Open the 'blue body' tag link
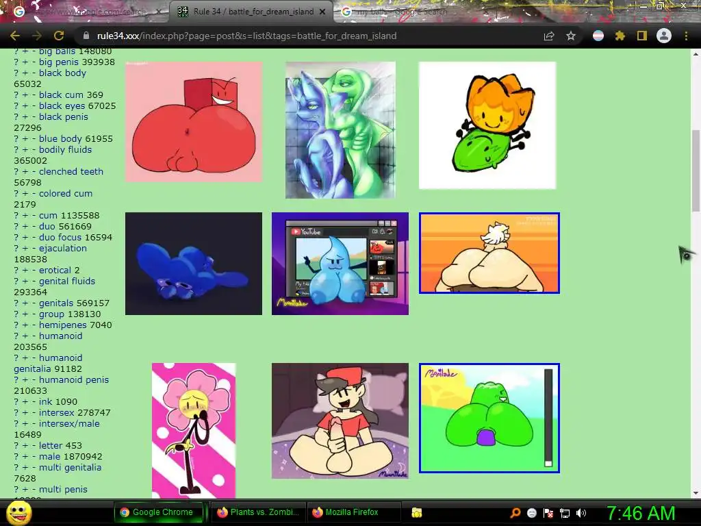The image size is (701, 526). pos(60,138)
